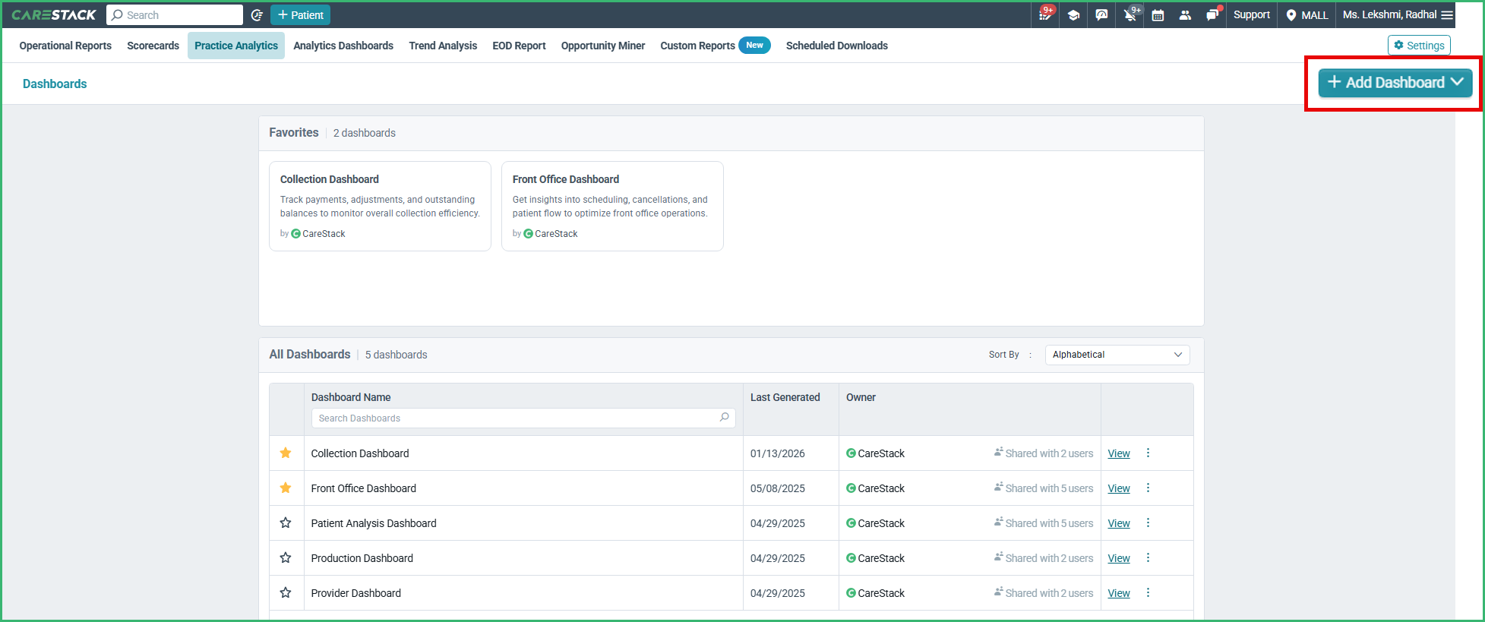The width and height of the screenshot is (1485, 622).
Task: Go to the Analytics Dashboards tab
Action: [343, 46]
